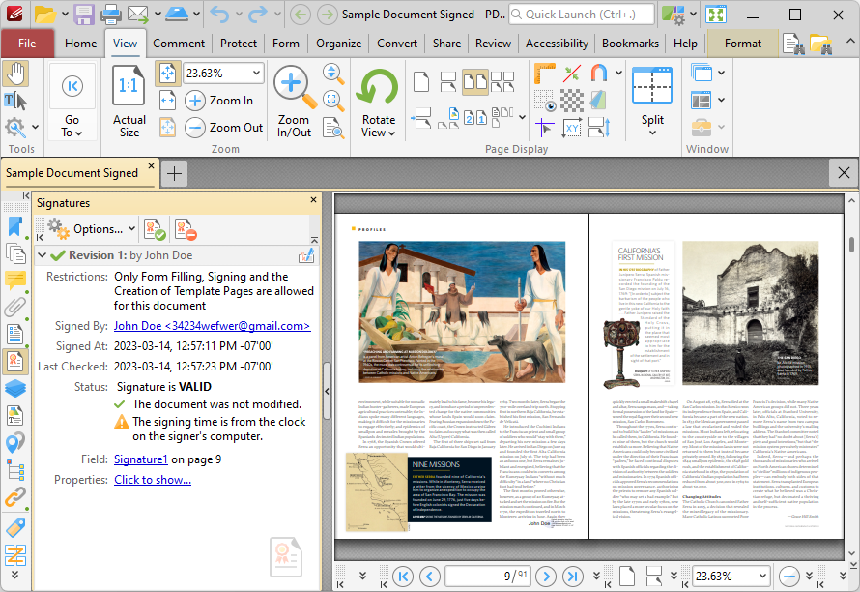
Task: Toggle Two Pages Continuous layout
Action: 502,82
